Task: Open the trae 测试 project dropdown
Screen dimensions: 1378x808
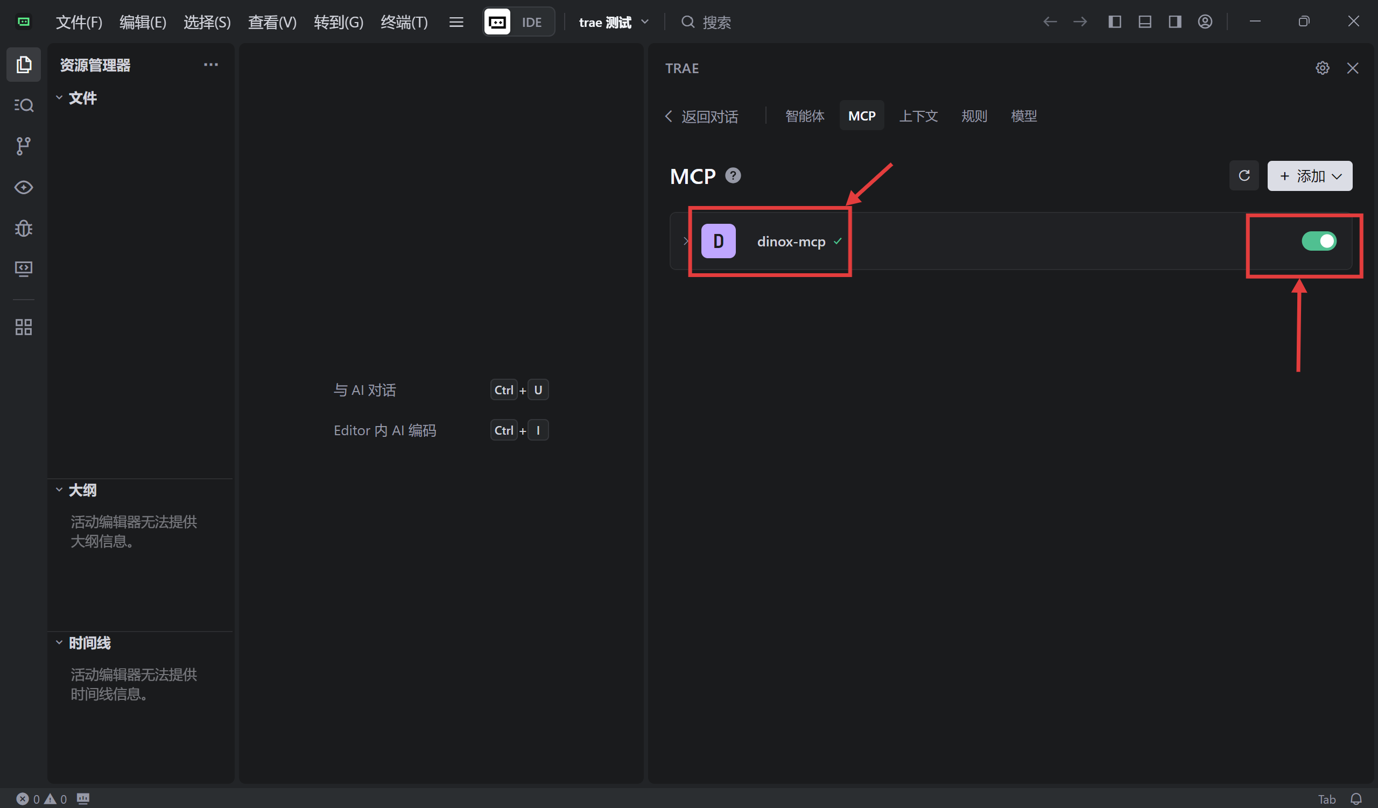Action: coord(614,22)
